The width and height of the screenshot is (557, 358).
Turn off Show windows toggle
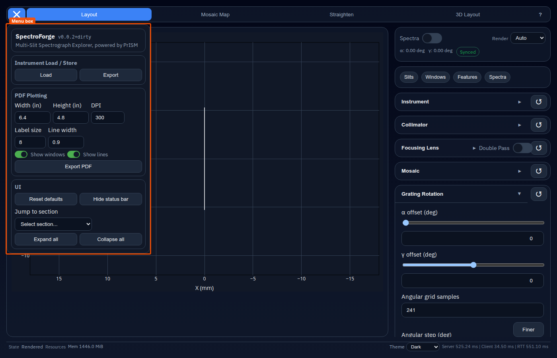[21, 154]
